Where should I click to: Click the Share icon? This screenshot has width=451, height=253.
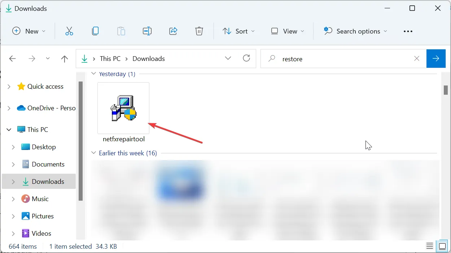coord(173,31)
